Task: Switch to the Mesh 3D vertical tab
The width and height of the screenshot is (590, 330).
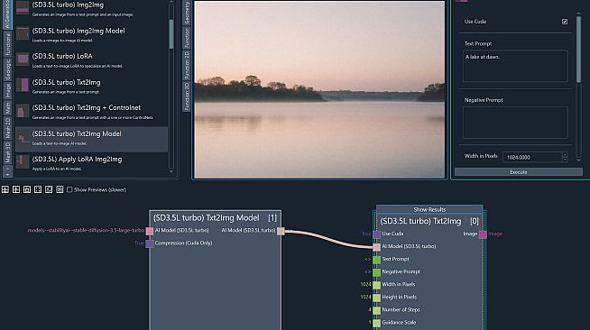Action: tap(7, 152)
